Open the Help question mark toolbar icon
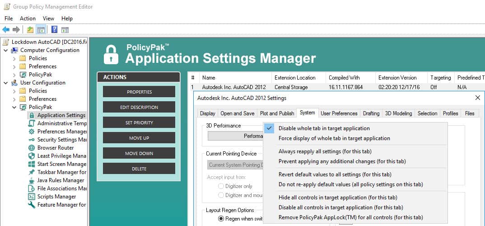Image resolution: width=485 pixels, height=226 pixels. pos(55,30)
